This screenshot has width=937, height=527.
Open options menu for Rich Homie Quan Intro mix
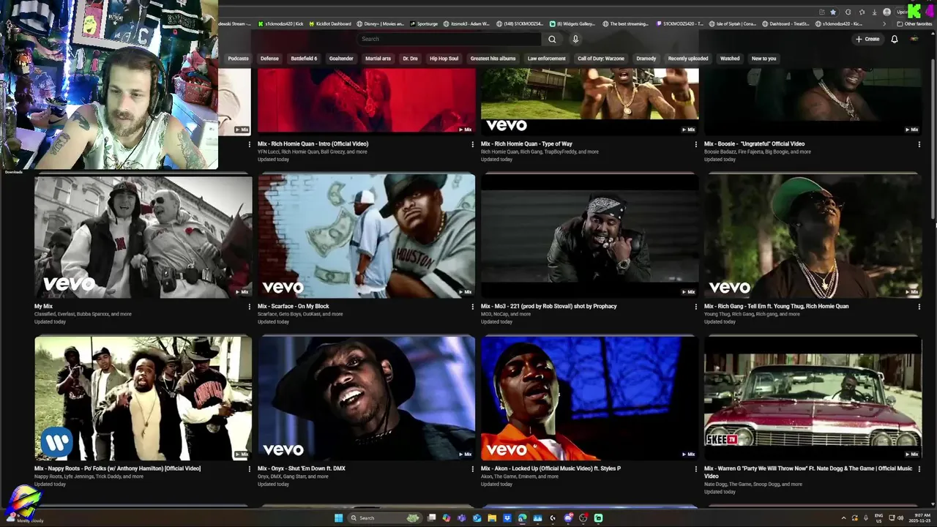(472, 144)
